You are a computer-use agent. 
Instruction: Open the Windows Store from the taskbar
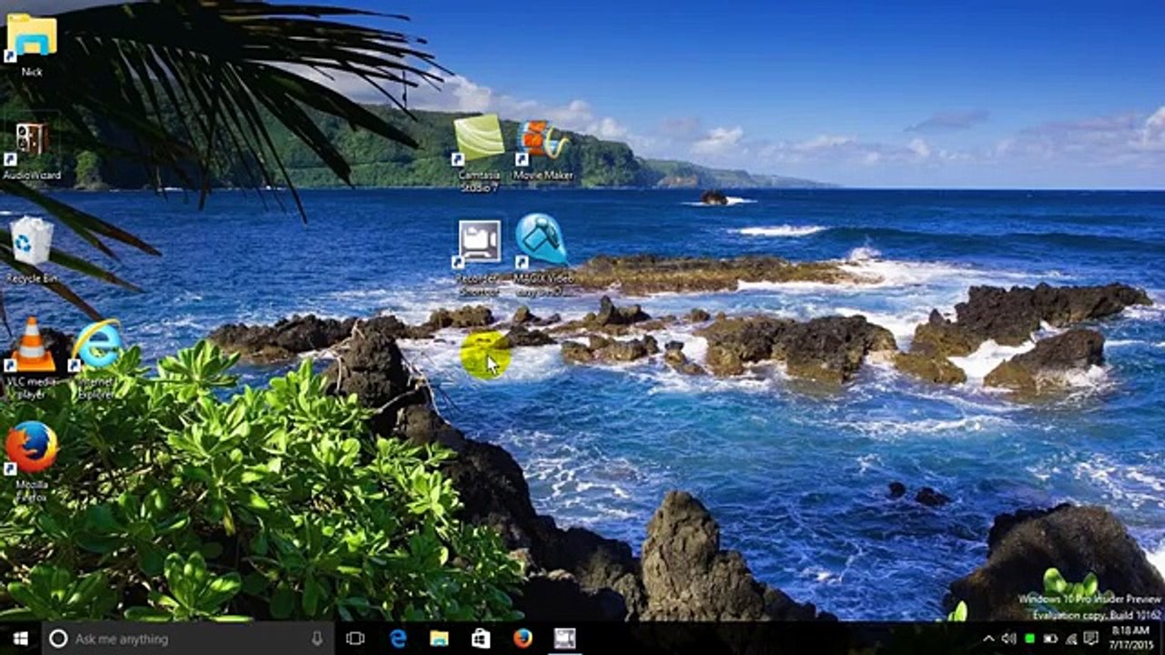481,638
